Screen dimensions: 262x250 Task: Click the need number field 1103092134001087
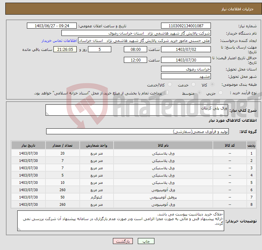tap(186, 26)
